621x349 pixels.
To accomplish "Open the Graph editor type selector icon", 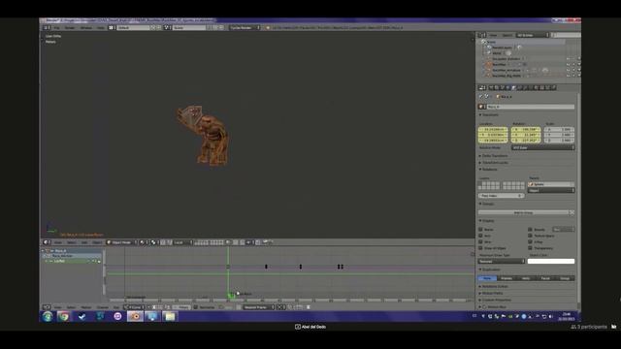I will click(x=47, y=307).
